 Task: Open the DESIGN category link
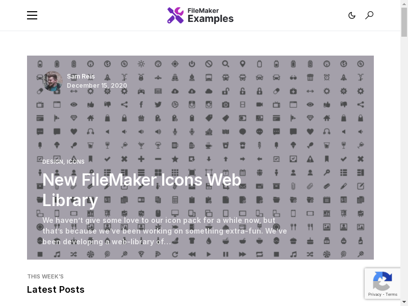point(53,162)
